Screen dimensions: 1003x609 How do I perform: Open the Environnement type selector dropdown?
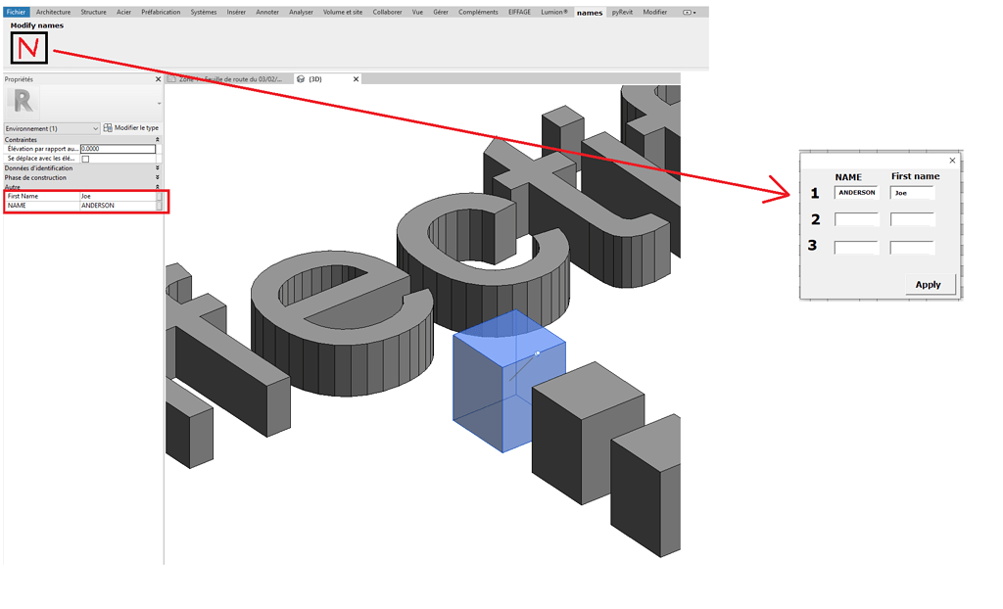point(96,128)
